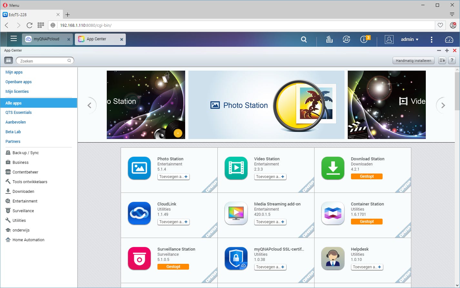Screen dimensions: 460x288
Task: Bookmark page with heart icon
Action: click(x=440, y=25)
